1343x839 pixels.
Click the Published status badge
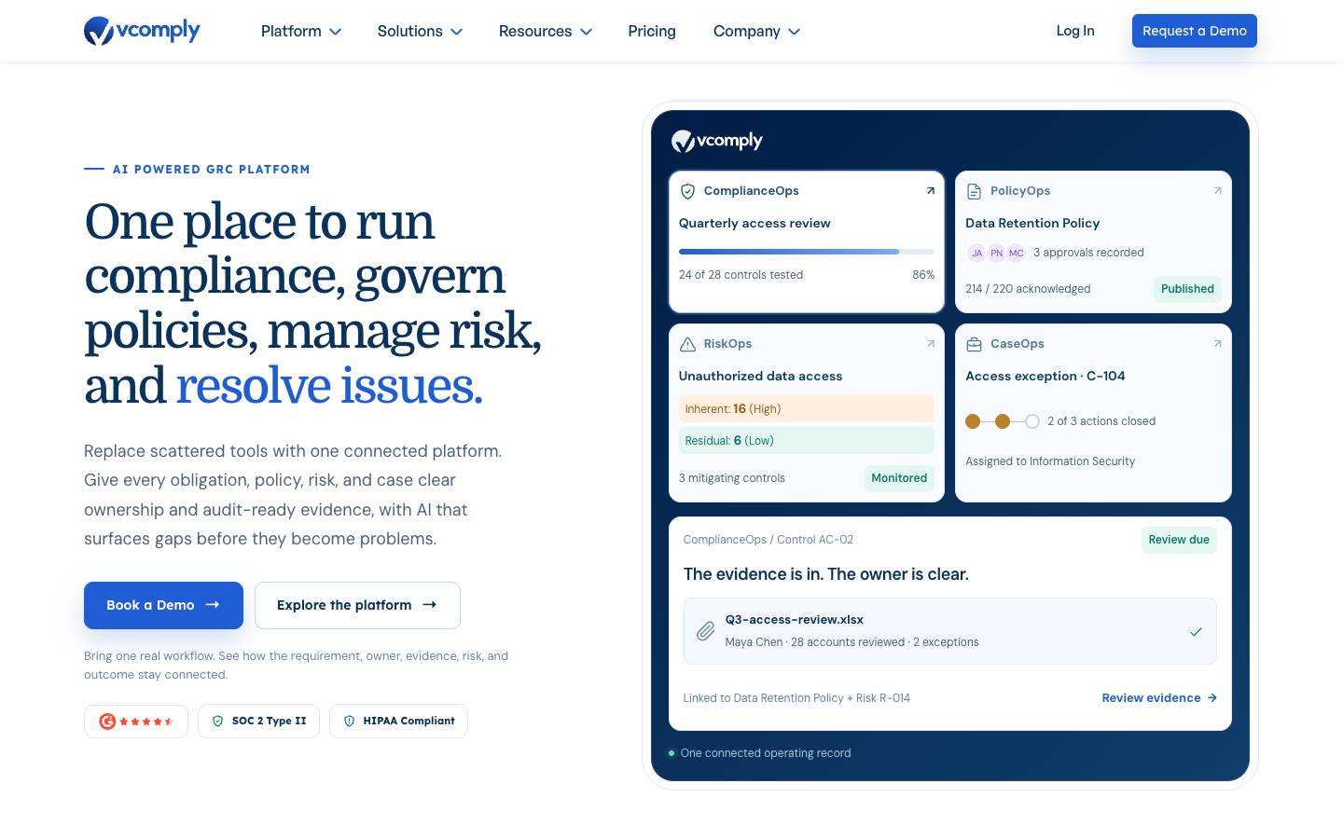point(1187,289)
